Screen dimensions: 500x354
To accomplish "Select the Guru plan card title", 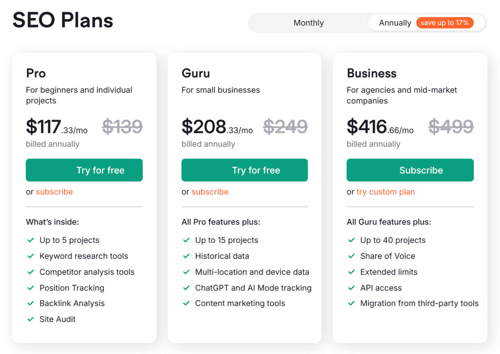I will [195, 73].
